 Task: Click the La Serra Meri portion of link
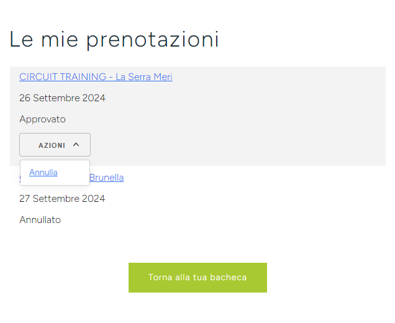144,77
